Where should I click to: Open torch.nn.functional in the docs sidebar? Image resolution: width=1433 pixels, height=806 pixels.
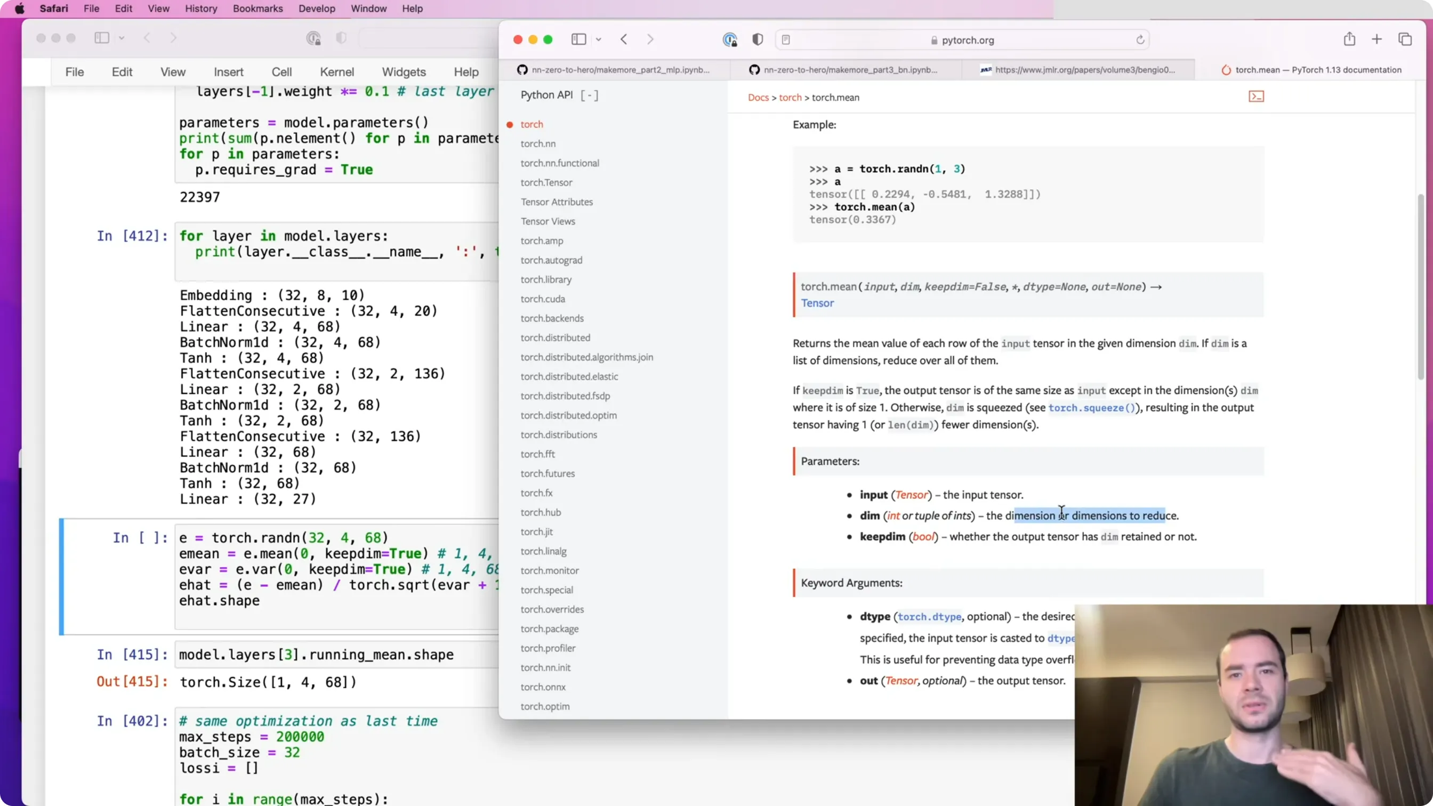click(x=560, y=163)
